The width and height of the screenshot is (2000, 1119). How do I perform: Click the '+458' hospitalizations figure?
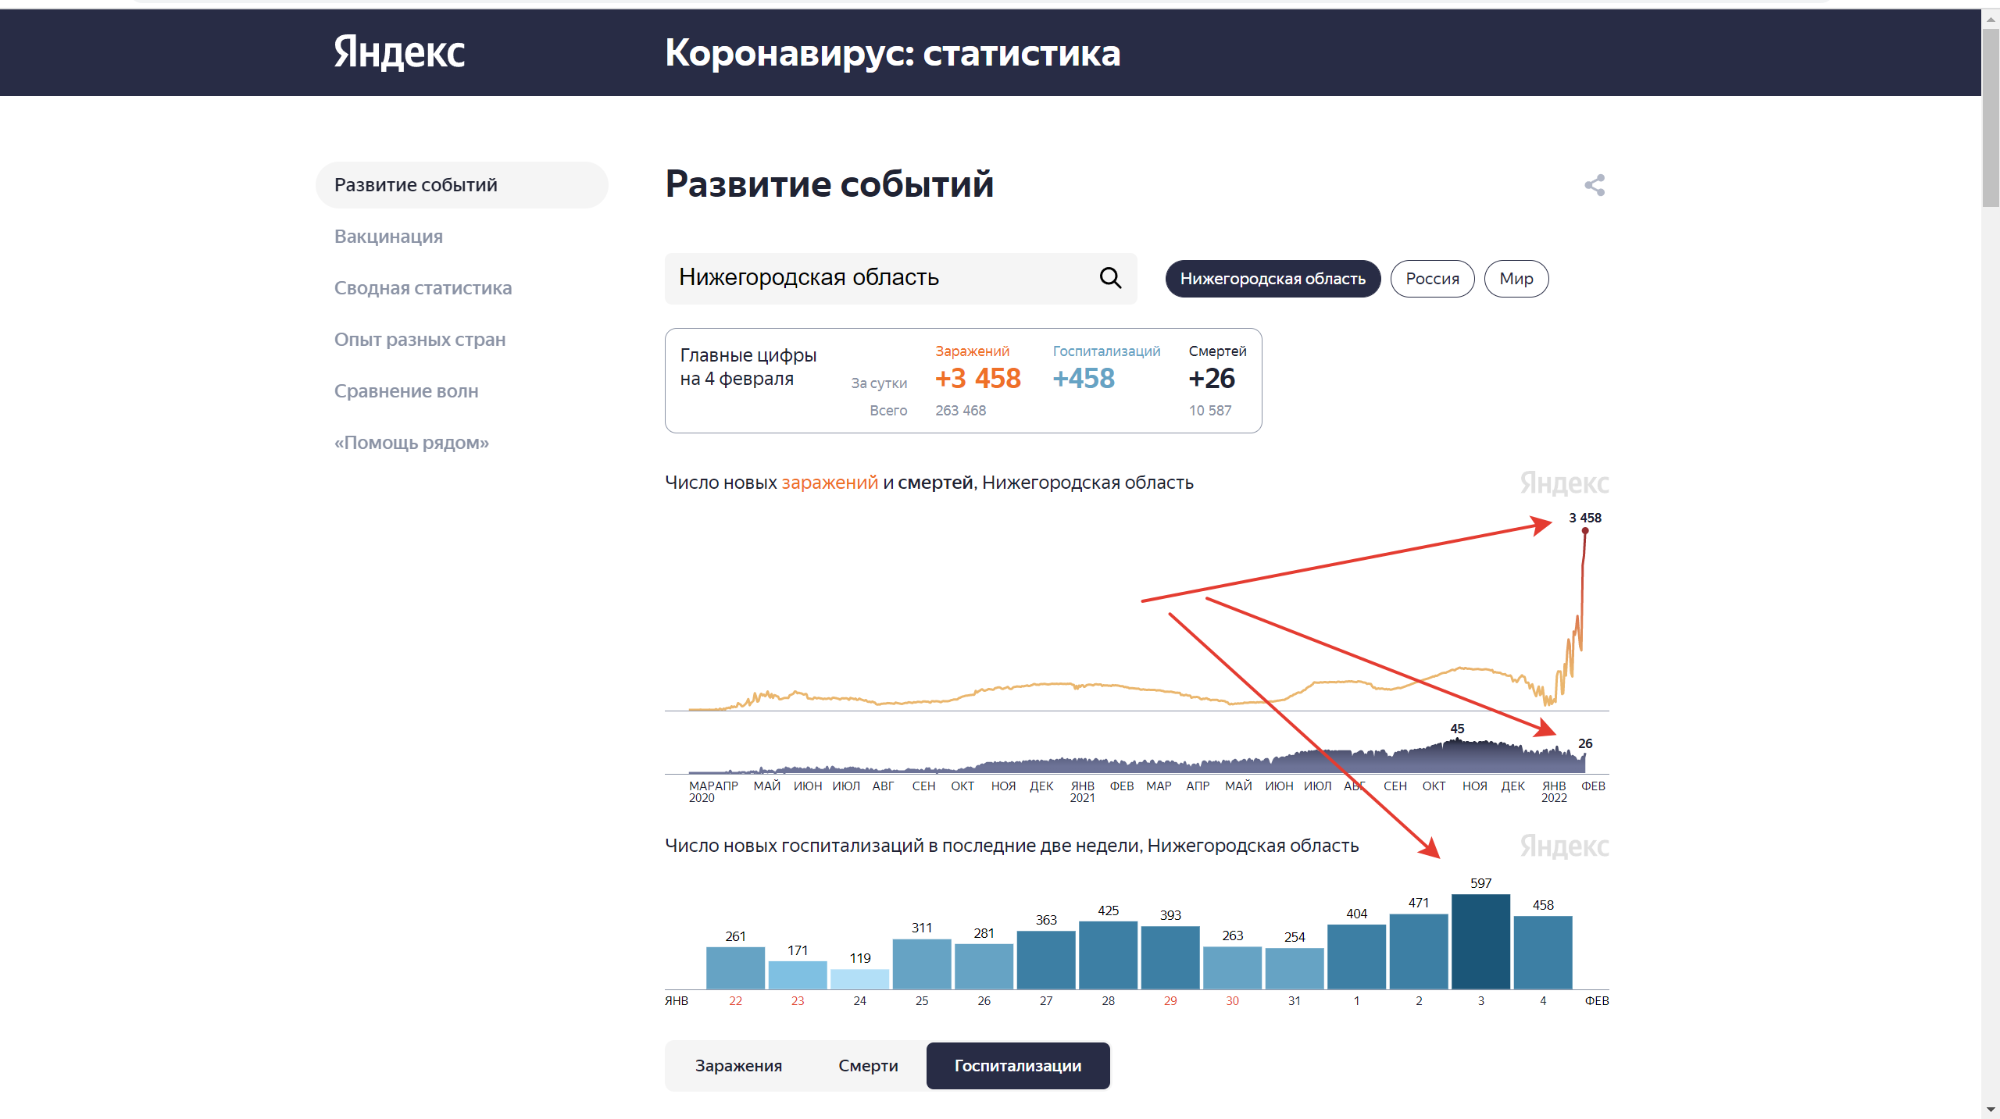click(x=1084, y=379)
